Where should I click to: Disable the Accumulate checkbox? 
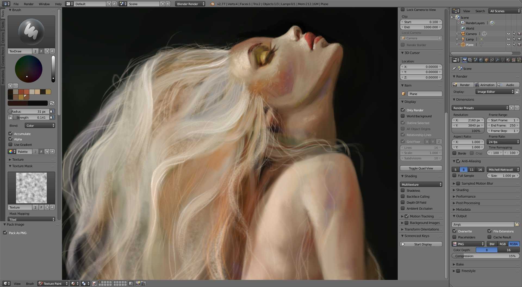(11, 134)
